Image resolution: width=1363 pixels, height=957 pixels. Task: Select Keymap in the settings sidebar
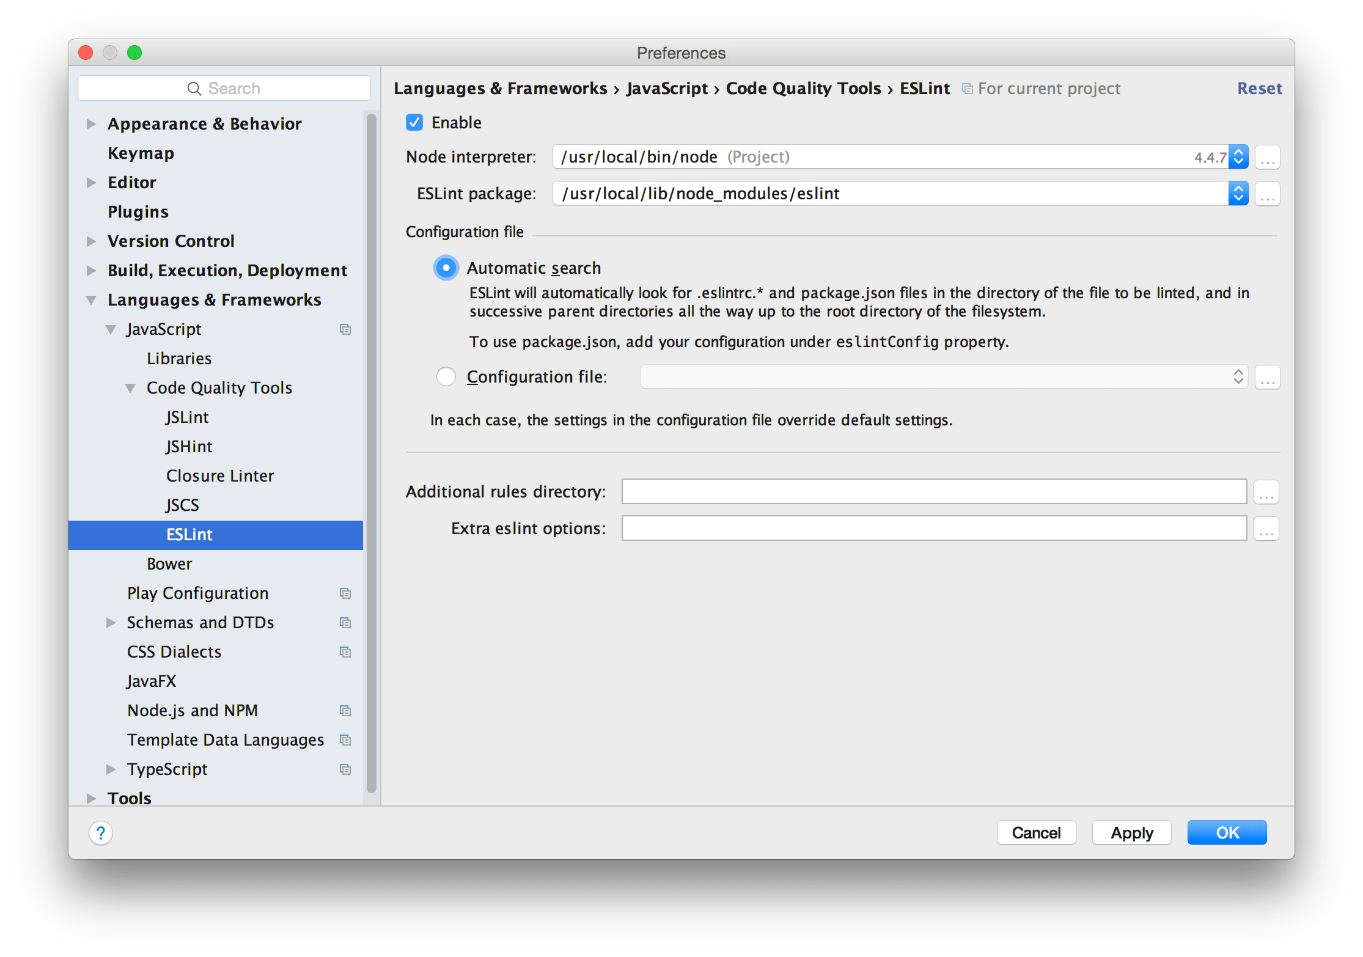pyautogui.click(x=141, y=153)
